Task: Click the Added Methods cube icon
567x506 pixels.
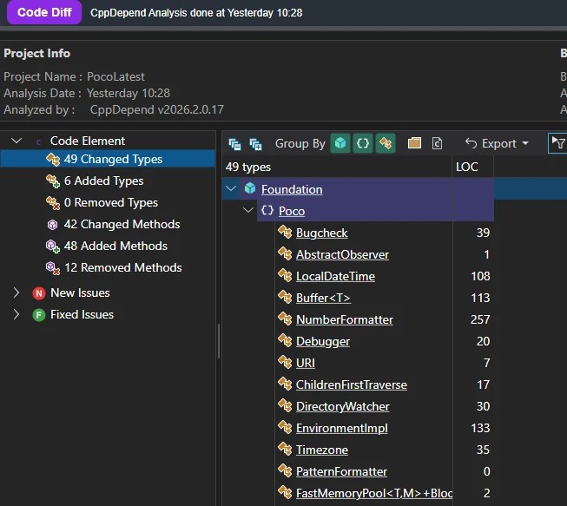Action: tap(53, 246)
